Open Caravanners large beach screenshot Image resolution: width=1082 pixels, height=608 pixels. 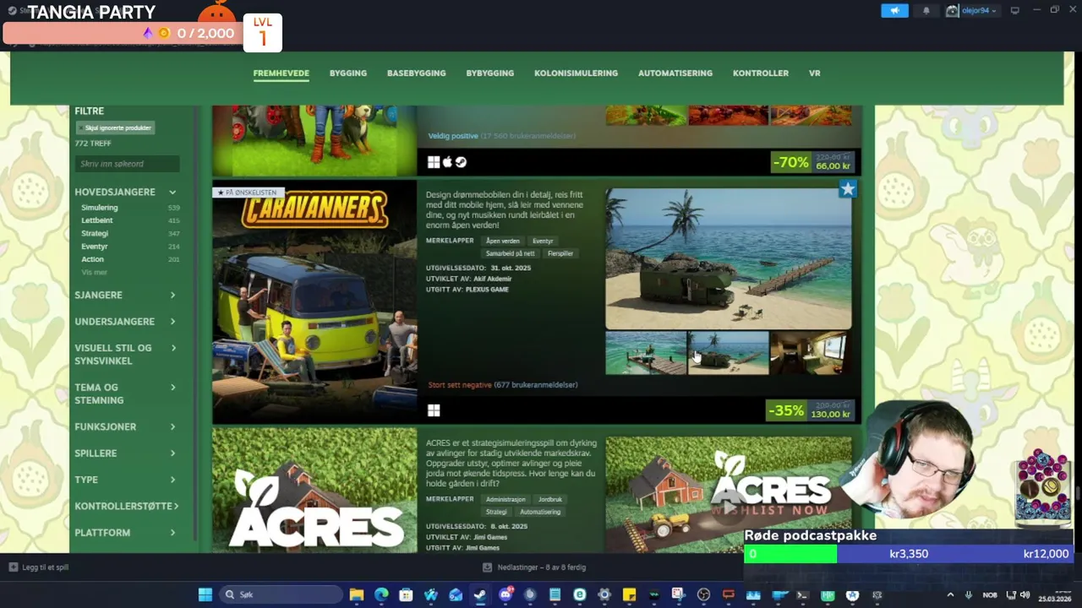pos(729,258)
